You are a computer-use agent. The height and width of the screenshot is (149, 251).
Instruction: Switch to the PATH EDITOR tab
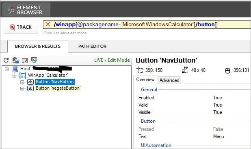click(92, 46)
